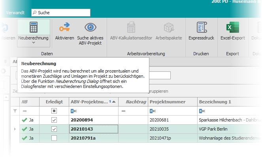
Task: Click green checkmark in 20210791a row
Action: point(25,138)
